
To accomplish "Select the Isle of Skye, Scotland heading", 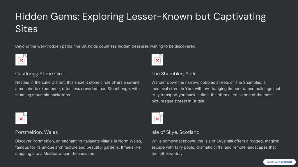I will (175, 132).
